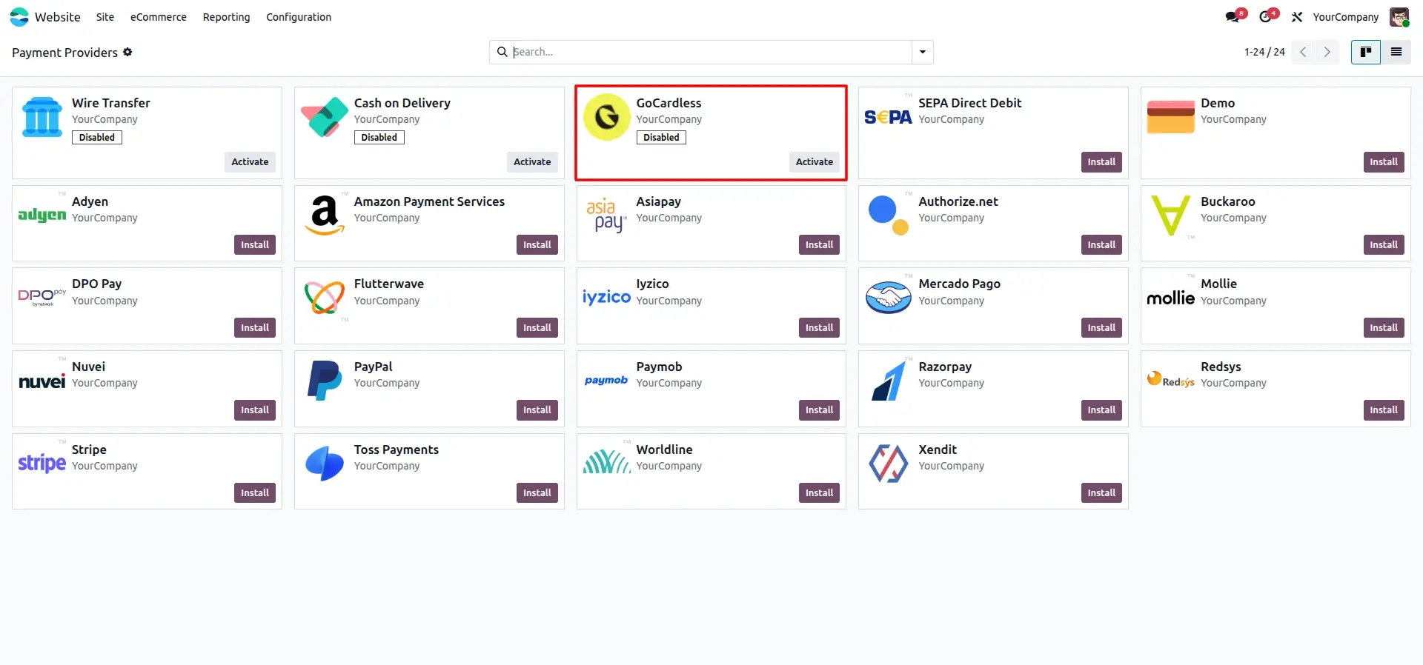Install the Adyen provider

coord(255,245)
